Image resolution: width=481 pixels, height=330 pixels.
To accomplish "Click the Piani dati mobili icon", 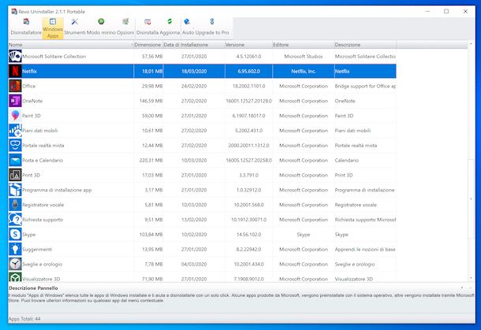I will (x=15, y=131).
